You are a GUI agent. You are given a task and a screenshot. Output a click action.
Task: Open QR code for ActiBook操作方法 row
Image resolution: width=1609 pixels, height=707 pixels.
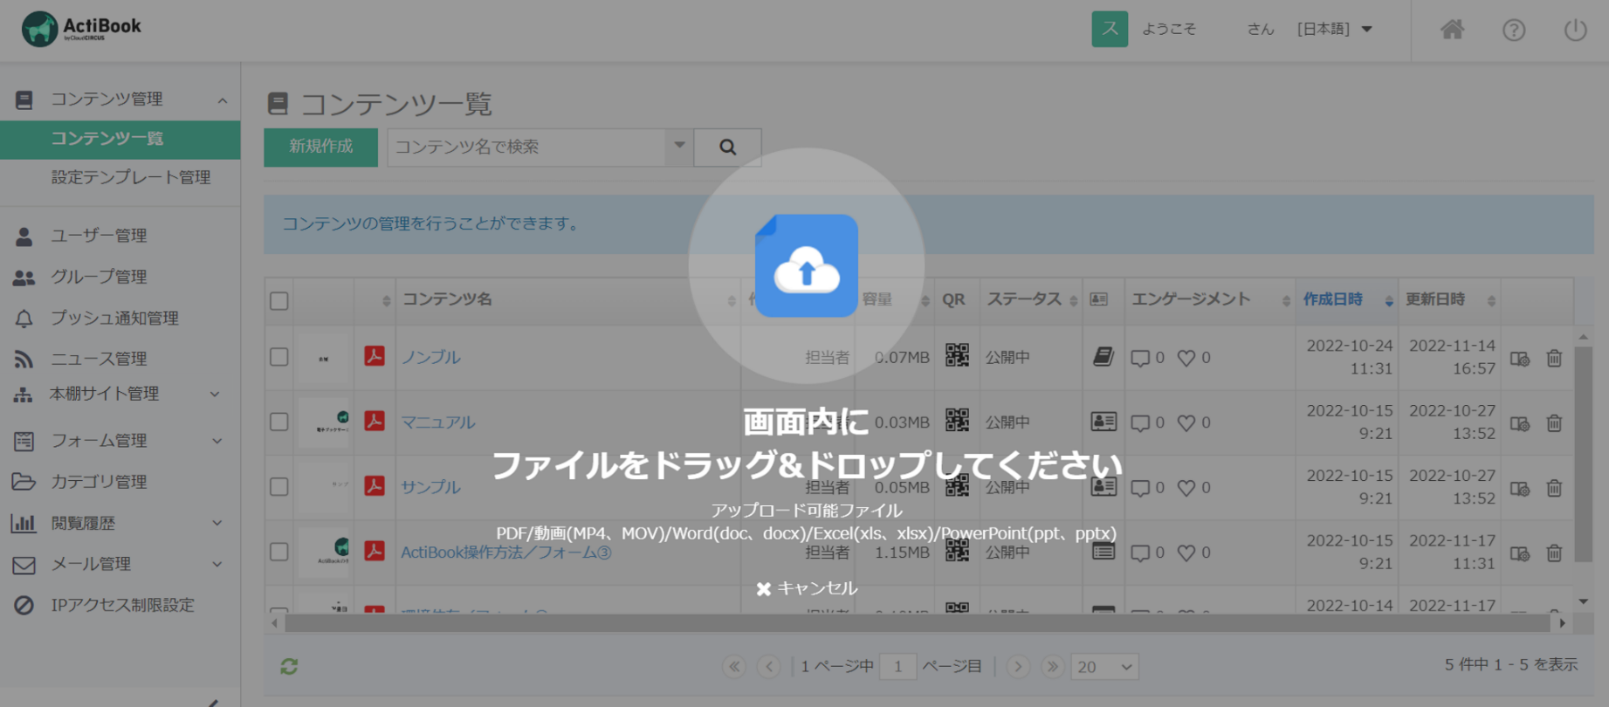pos(957,550)
